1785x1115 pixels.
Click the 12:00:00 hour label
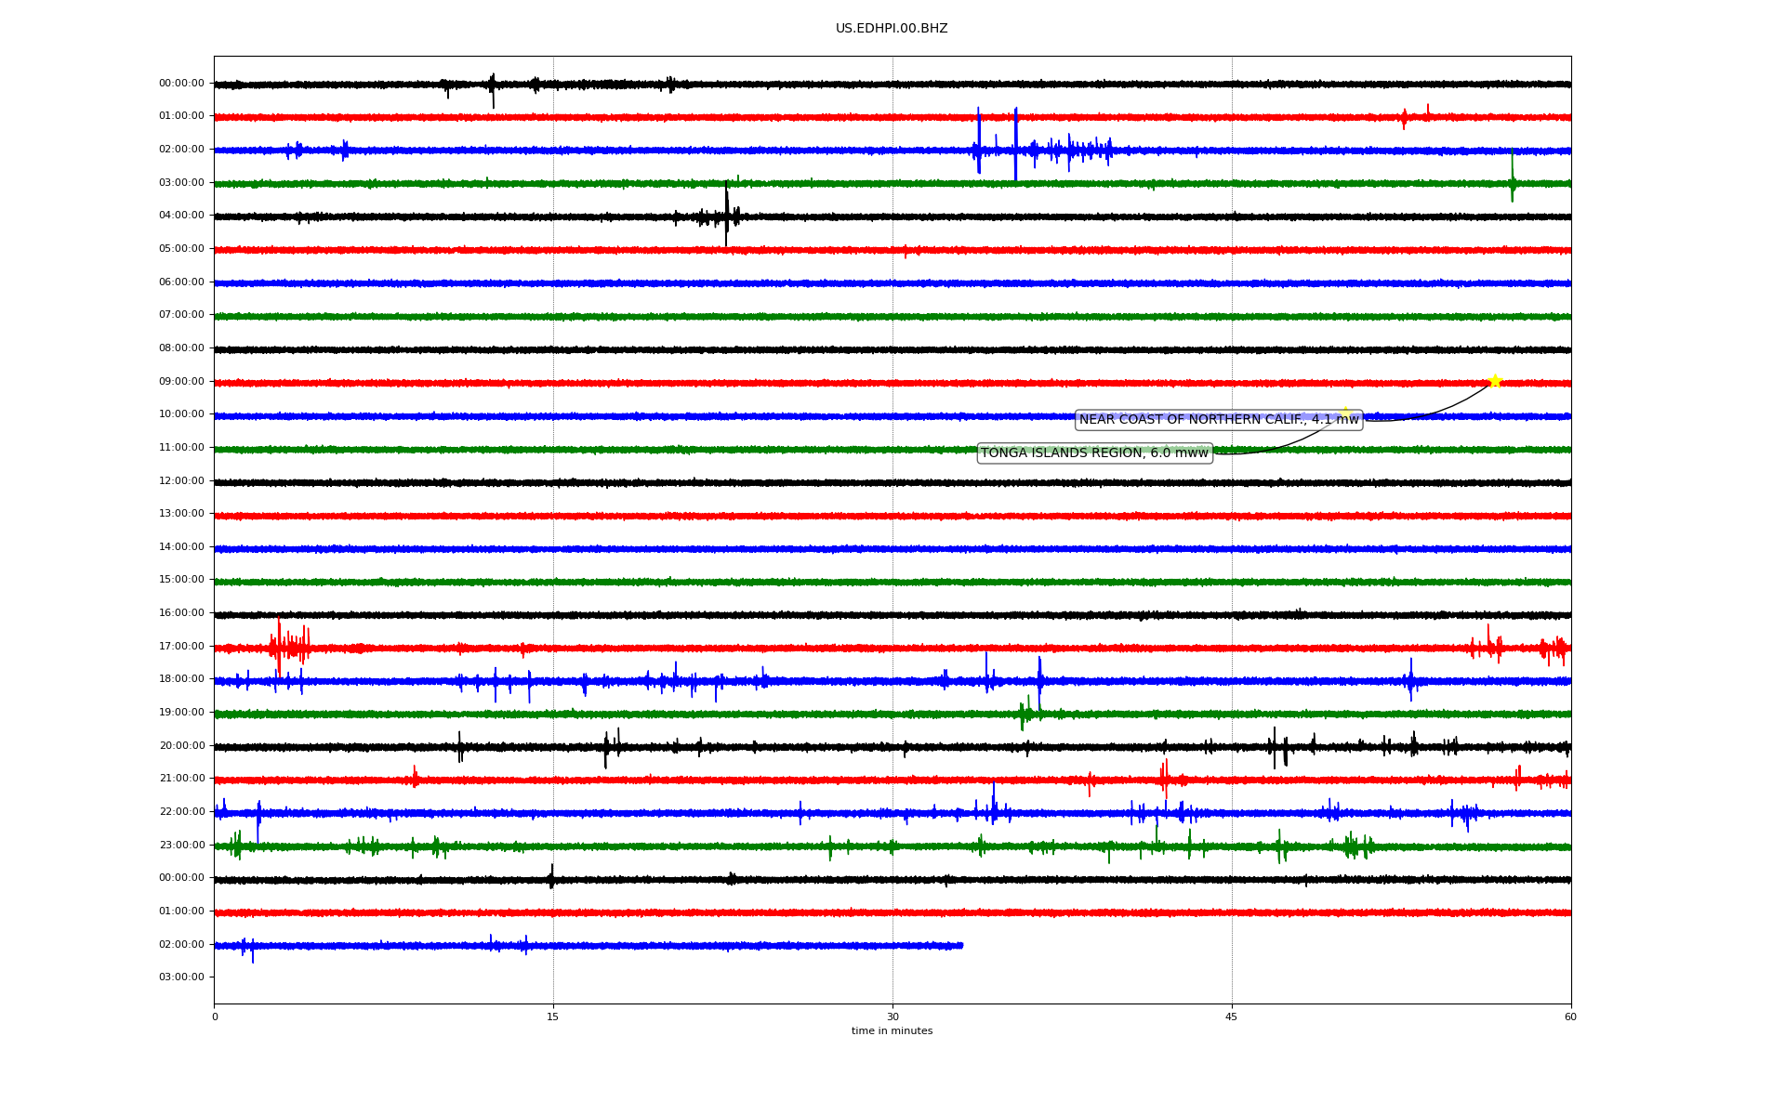click(181, 481)
